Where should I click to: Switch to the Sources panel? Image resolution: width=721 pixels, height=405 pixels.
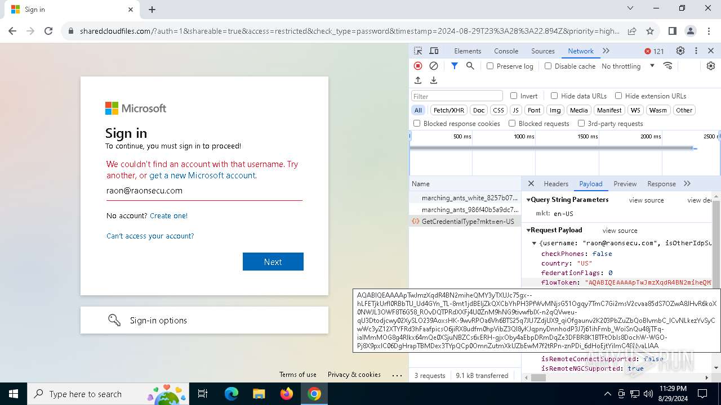pos(543,51)
